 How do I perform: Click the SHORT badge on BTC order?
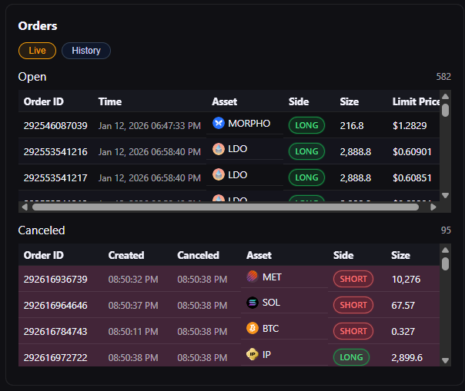tap(353, 331)
